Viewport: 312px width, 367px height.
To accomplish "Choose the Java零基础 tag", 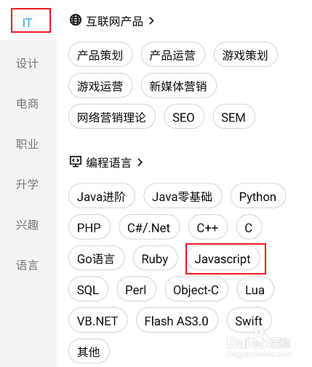I will [183, 196].
